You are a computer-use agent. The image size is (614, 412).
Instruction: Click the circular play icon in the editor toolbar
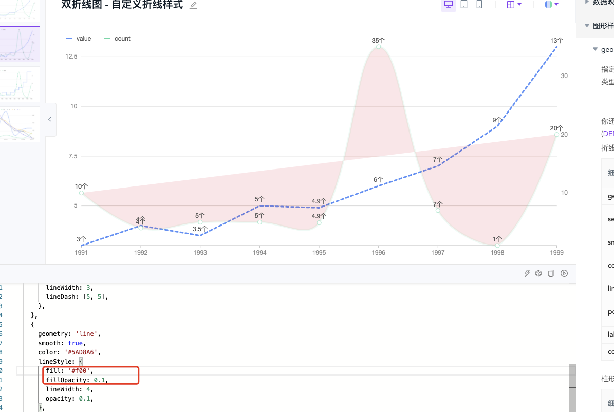pyautogui.click(x=564, y=273)
